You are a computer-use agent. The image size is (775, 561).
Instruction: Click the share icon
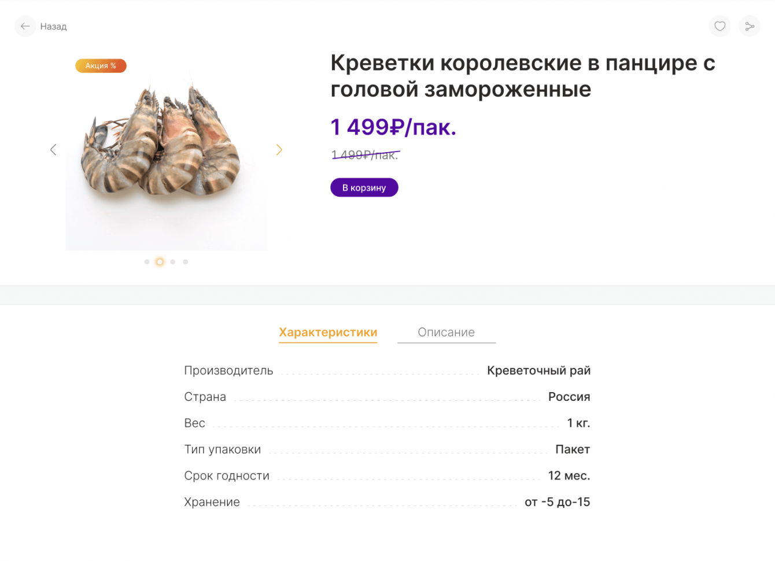point(750,26)
